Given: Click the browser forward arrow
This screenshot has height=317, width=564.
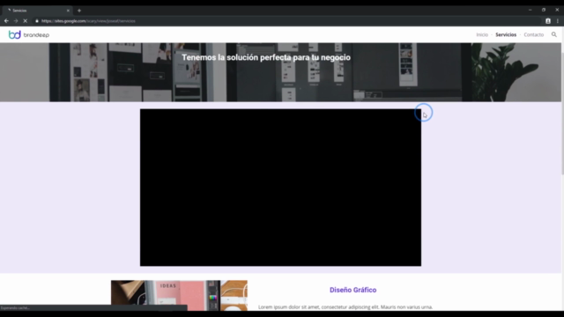Looking at the screenshot, I should (16, 21).
